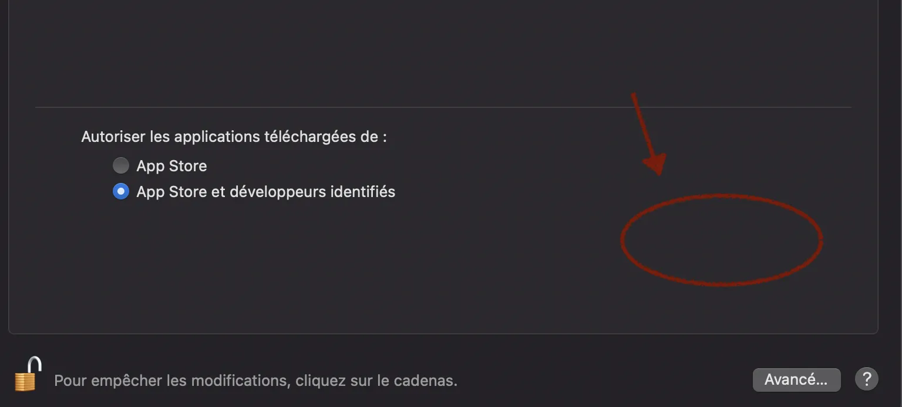902x407 pixels.
Task: Show advanced security options with Avancé…
Action: [x=796, y=379]
